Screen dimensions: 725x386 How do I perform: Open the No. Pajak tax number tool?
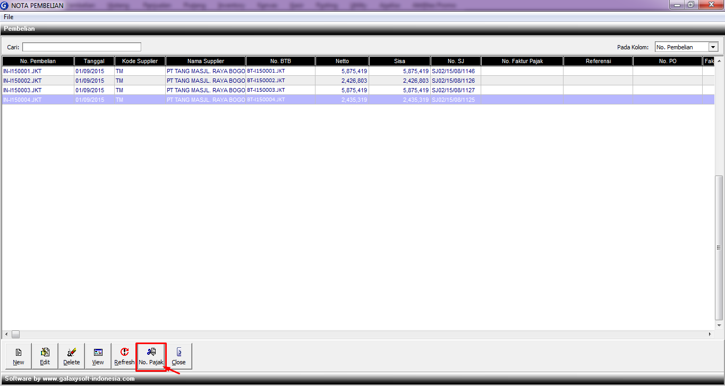[151, 356]
